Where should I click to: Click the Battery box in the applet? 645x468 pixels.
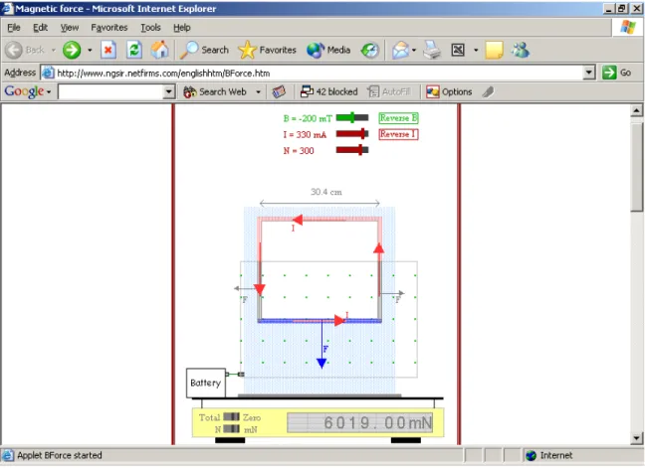[206, 383]
